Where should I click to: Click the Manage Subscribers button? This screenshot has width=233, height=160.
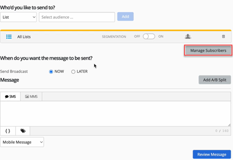(x=208, y=50)
